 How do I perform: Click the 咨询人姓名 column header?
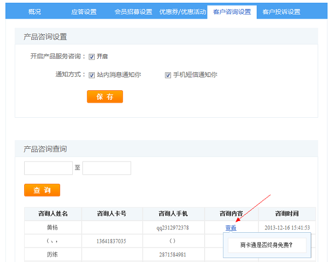[53, 214]
